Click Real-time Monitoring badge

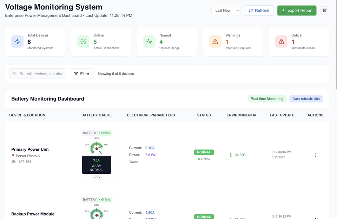[267, 99]
